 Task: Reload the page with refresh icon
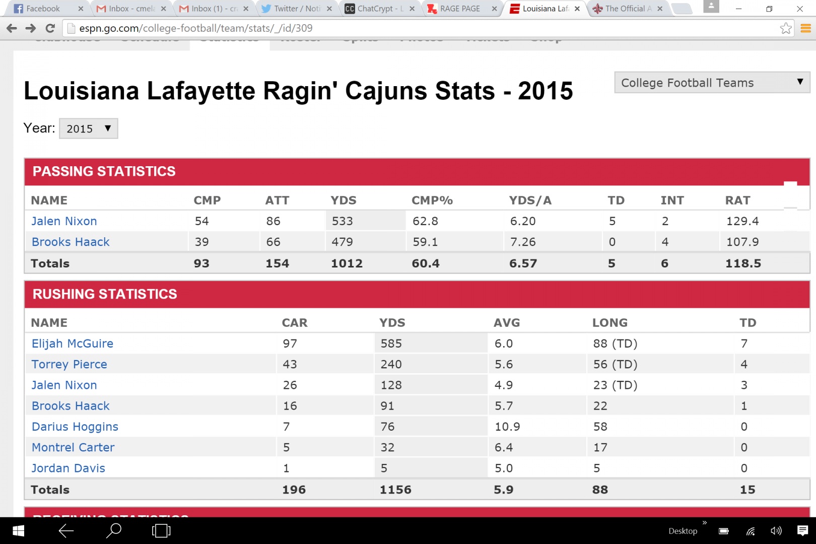[50, 28]
